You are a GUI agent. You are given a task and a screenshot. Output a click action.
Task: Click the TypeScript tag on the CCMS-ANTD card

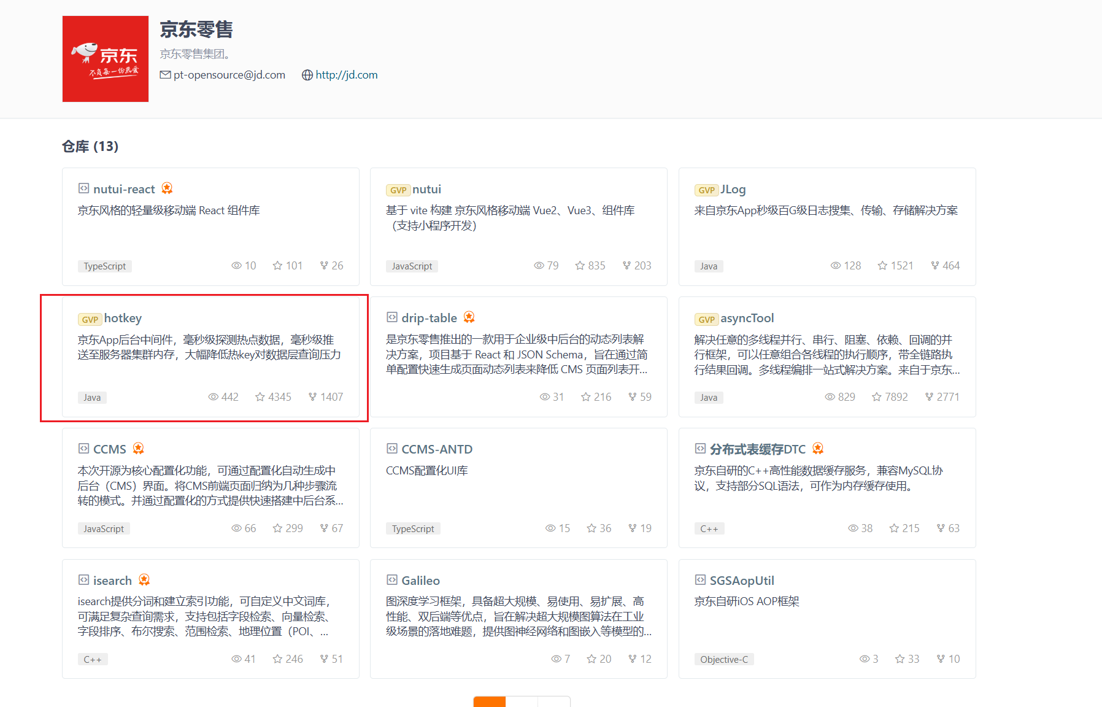click(x=413, y=529)
